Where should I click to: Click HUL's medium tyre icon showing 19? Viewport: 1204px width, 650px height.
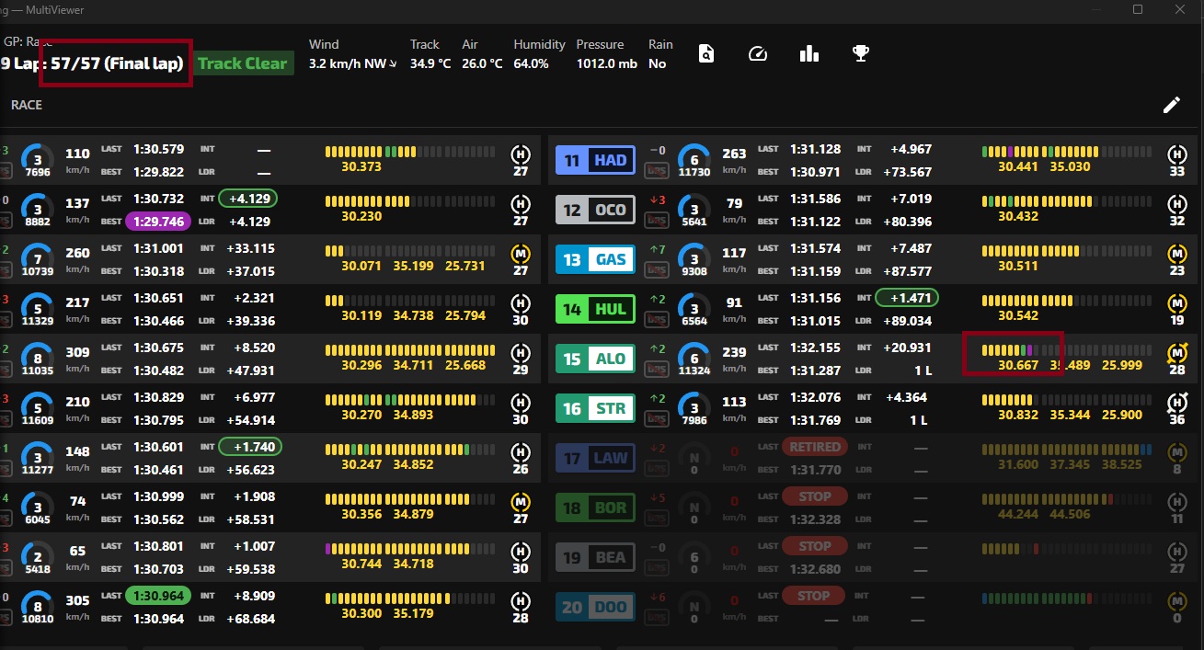(x=1177, y=303)
